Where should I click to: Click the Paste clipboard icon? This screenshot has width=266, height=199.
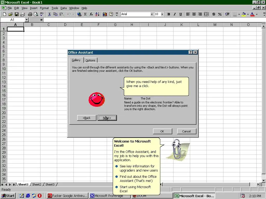click(x=61, y=14)
